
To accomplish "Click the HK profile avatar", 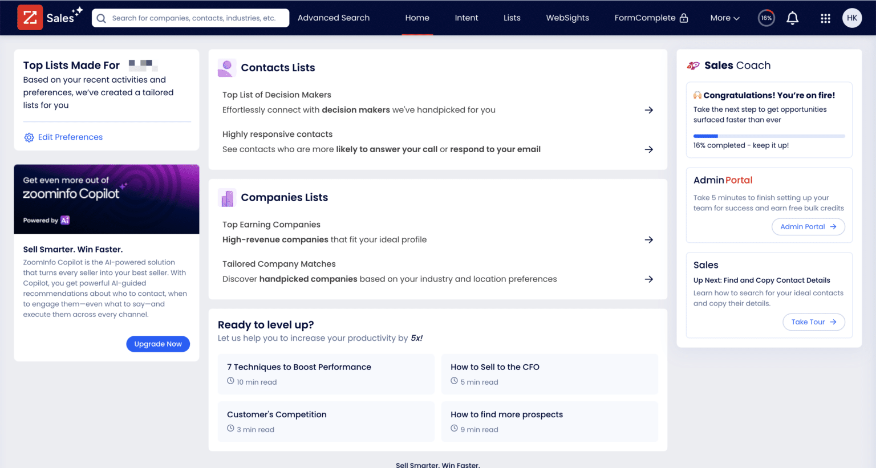I will click(x=852, y=18).
